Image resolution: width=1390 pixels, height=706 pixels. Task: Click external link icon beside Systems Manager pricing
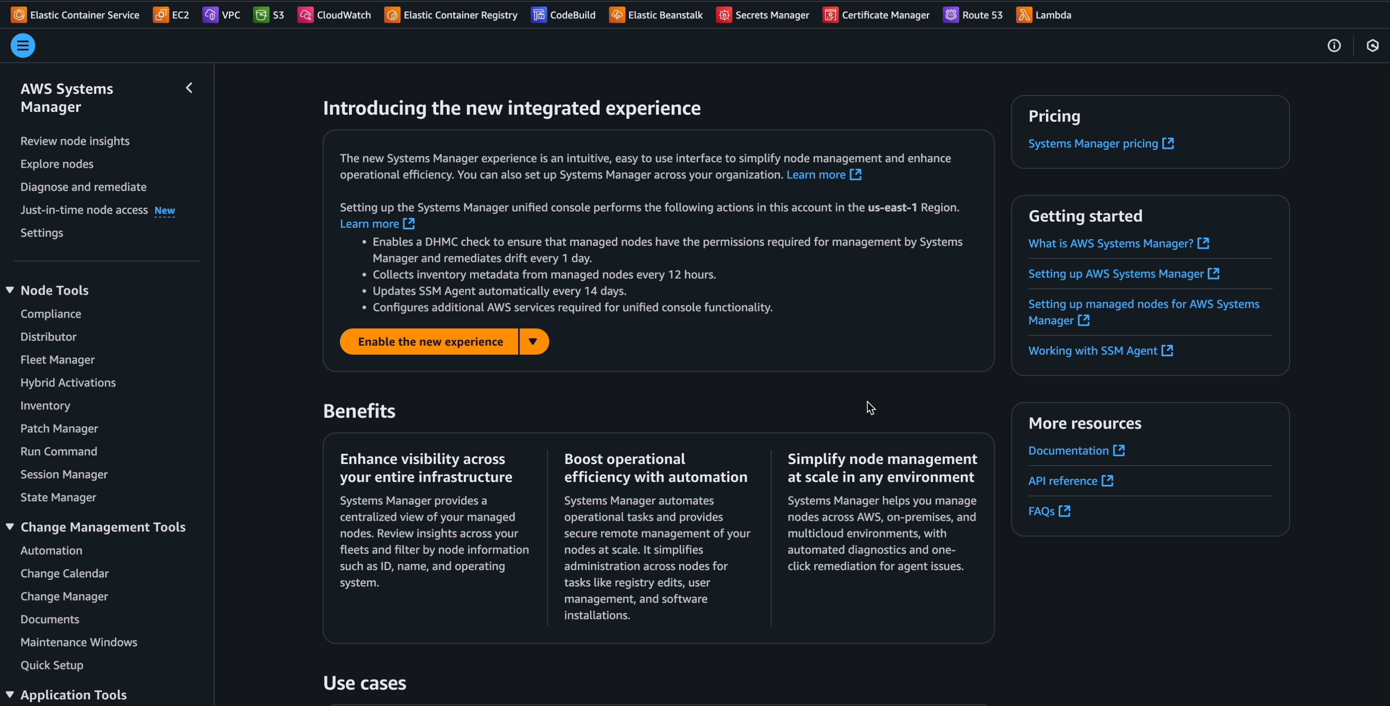pos(1168,143)
